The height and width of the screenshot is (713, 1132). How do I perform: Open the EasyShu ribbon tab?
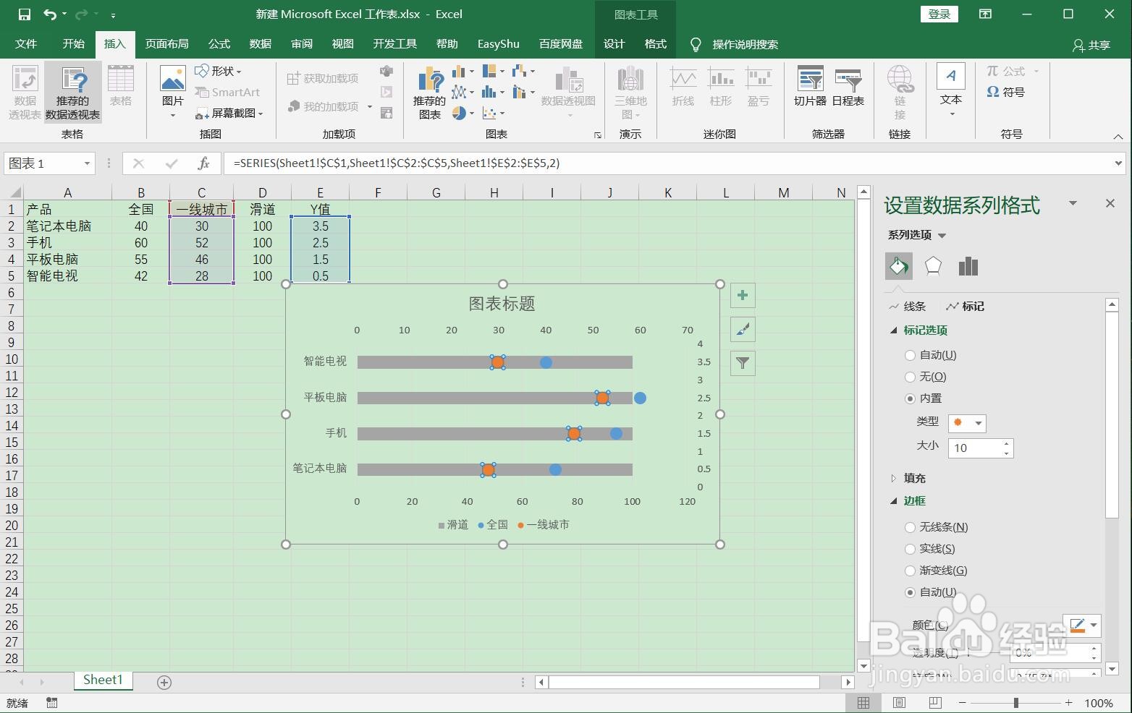[498, 44]
